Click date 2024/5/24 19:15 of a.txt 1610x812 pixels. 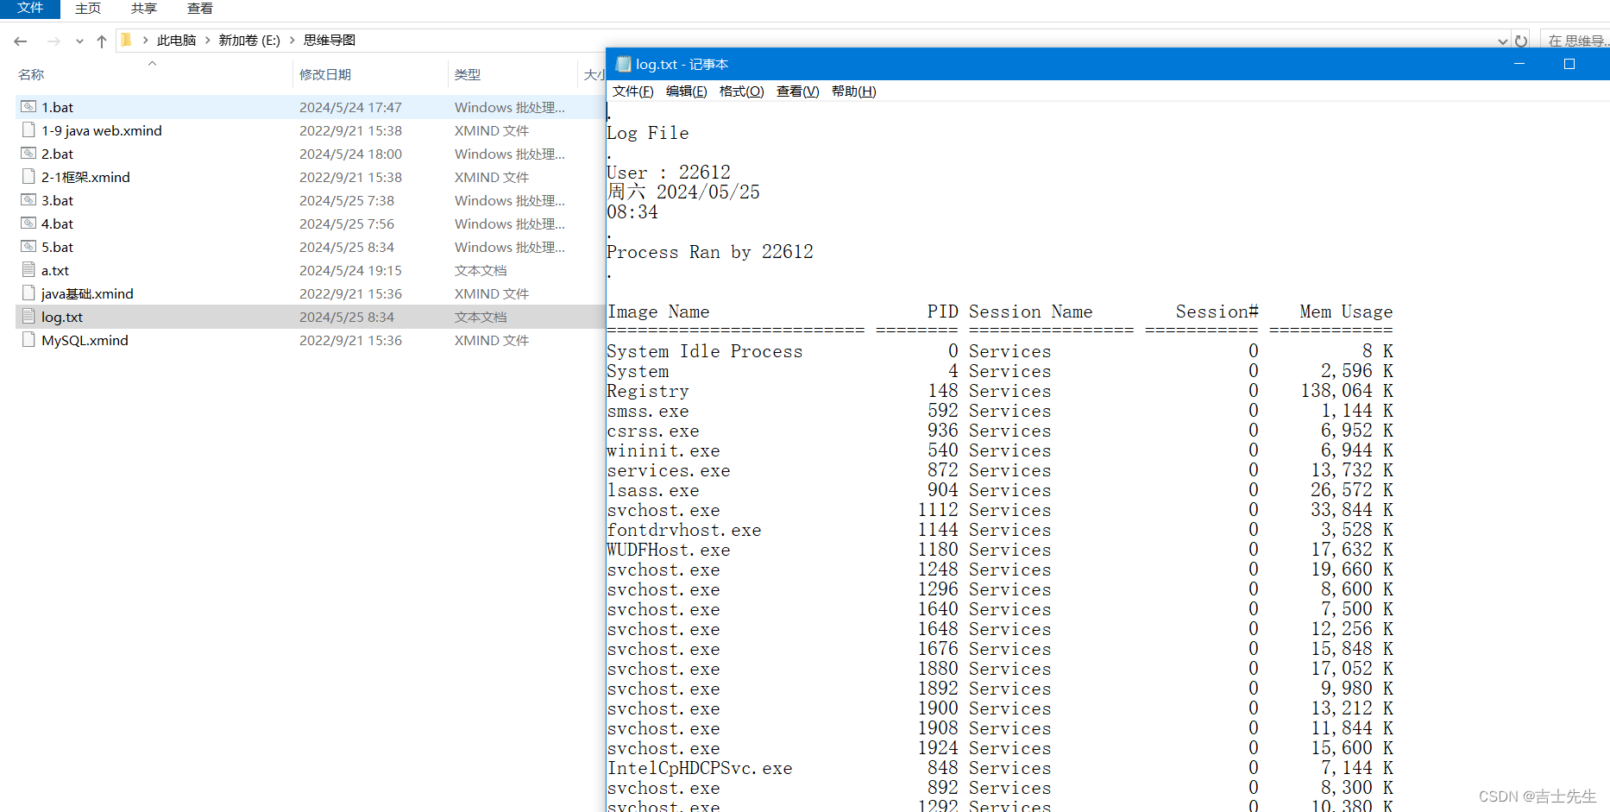[350, 270]
